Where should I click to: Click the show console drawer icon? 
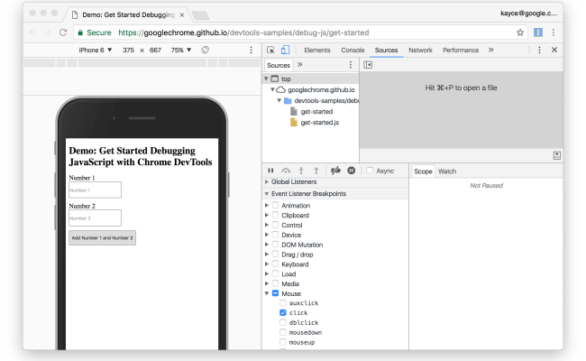(557, 155)
